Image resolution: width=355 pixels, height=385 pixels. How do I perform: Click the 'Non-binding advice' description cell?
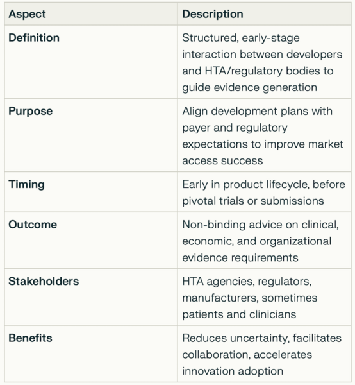coord(264,241)
